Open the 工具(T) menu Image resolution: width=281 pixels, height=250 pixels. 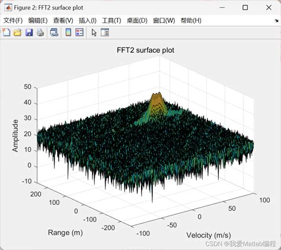pyautogui.click(x=111, y=20)
